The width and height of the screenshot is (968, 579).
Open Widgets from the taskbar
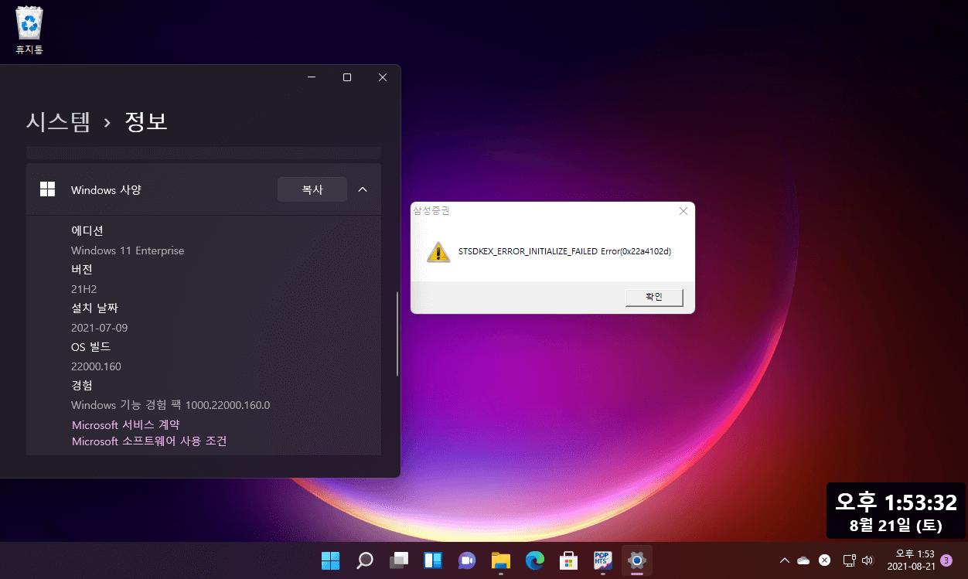click(432, 560)
